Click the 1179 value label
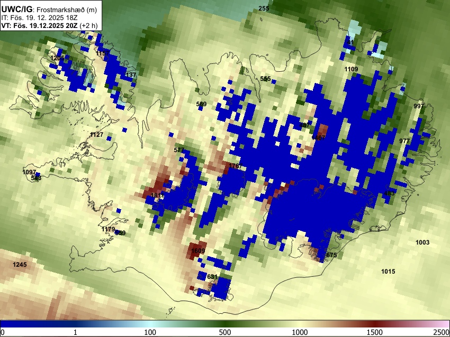This screenshot has height=337, width=450. point(108,229)
